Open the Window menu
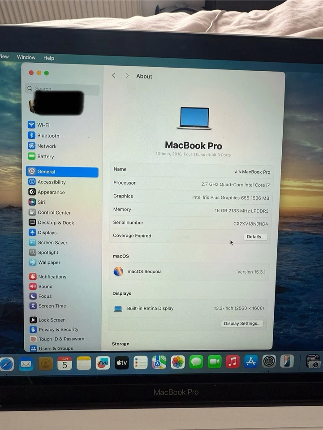 pyautogui.click(x=26, y=57)
